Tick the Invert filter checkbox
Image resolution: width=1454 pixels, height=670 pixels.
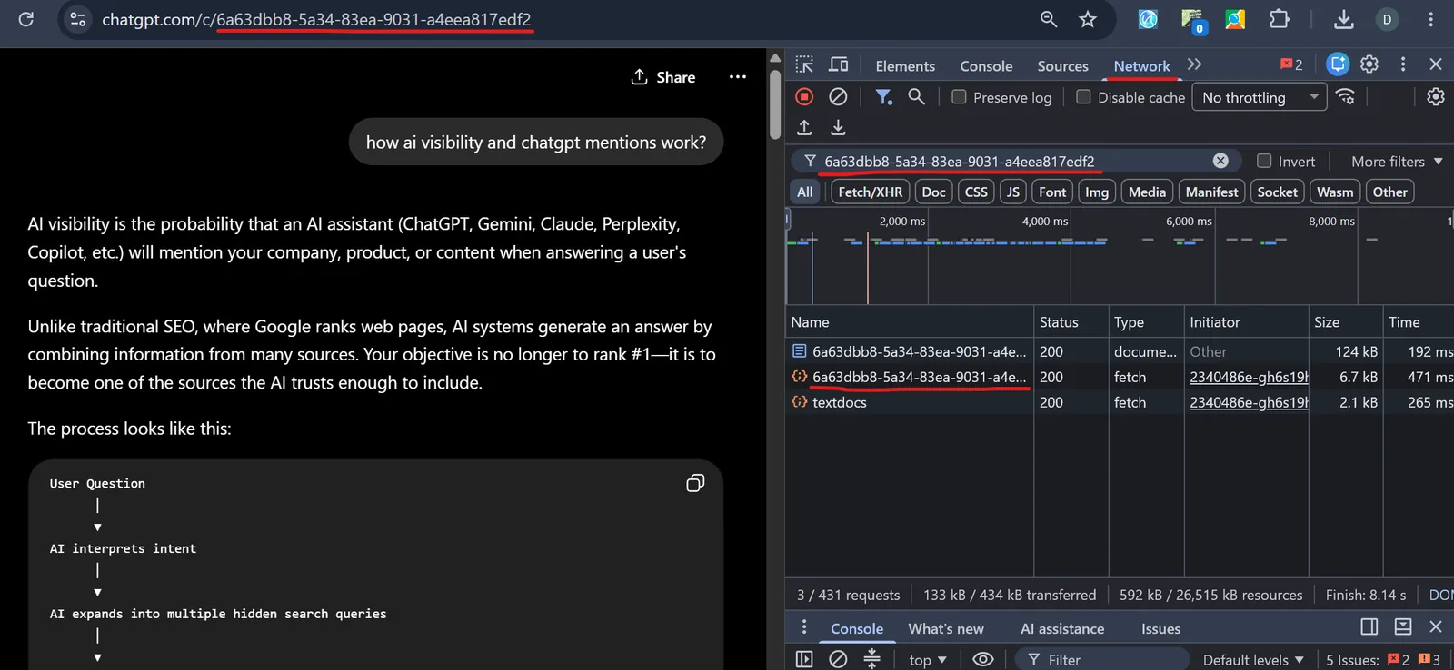1264,161
